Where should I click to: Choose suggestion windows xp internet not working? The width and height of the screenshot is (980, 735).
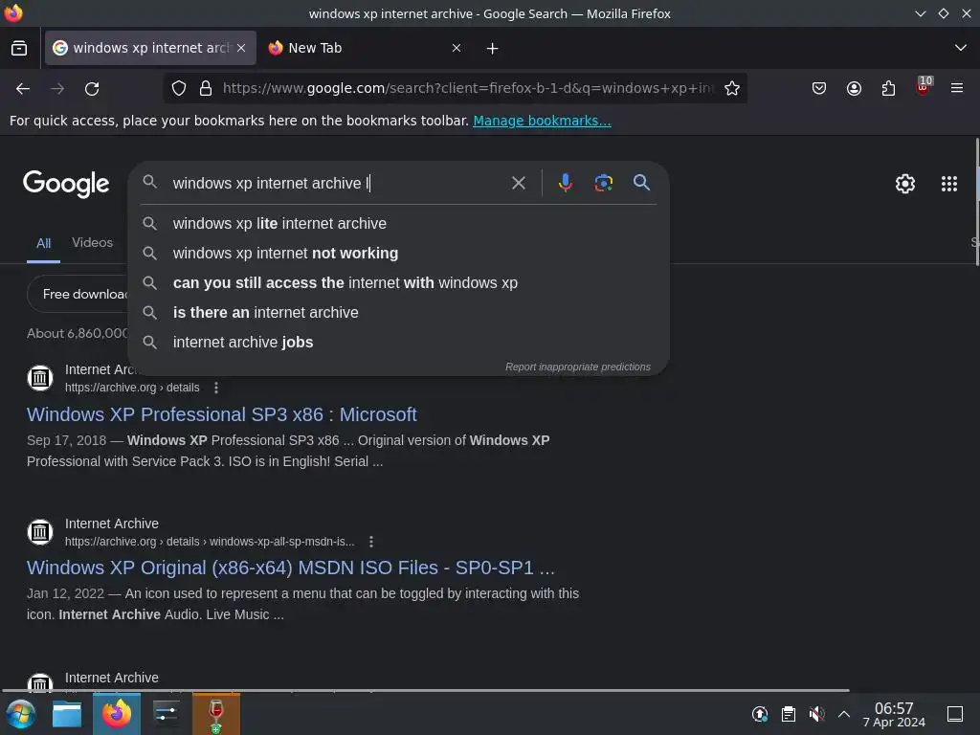[398, 253]
